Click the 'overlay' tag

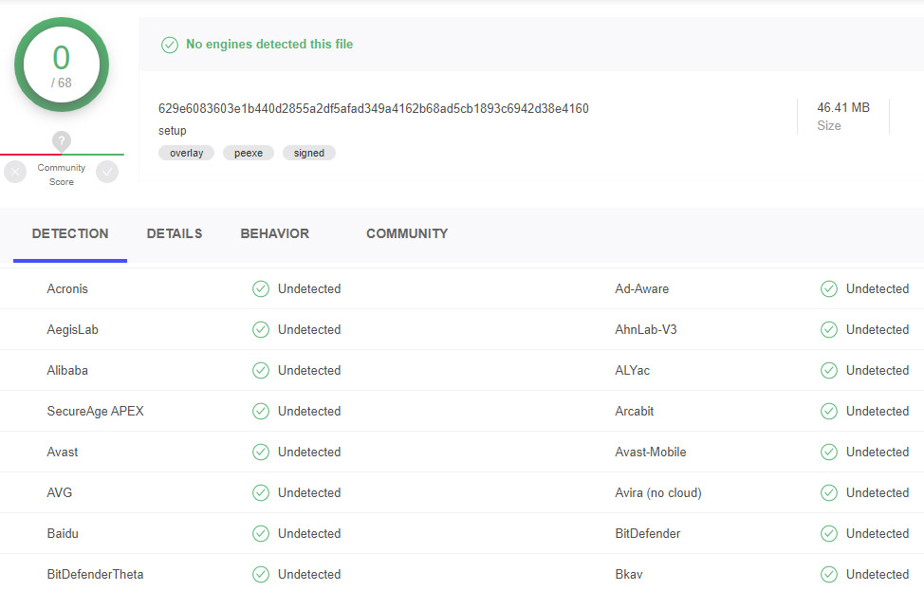187,153
